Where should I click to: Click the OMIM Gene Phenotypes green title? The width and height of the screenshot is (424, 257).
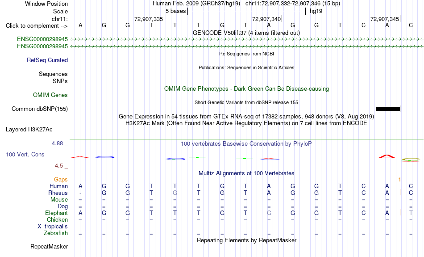(246, 89)
